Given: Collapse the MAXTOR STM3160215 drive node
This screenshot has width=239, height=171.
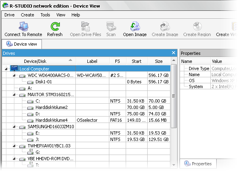Looking at the screenshot, I should click(14, 95).
